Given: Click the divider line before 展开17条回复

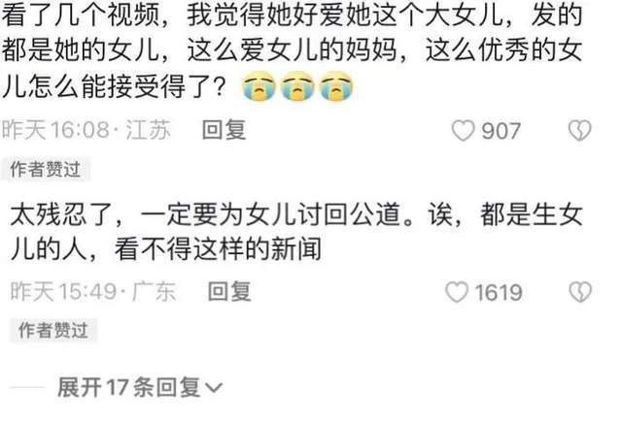Looking at the screenshot, I should (x=27, y=387).
